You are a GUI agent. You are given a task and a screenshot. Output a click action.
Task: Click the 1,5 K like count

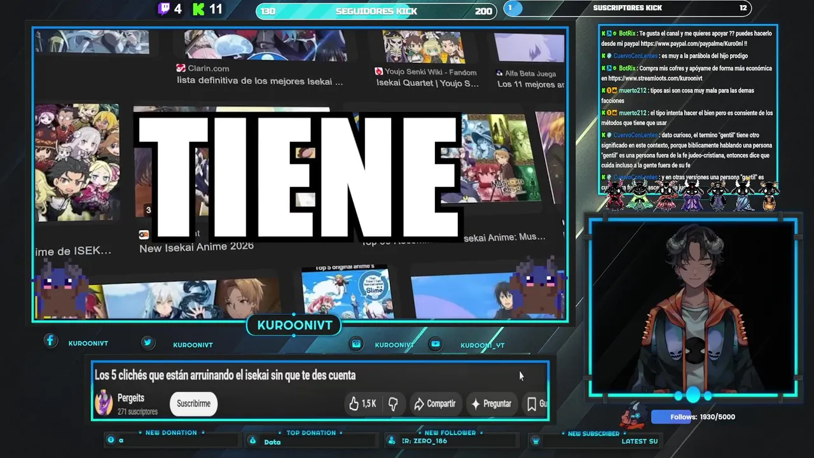point(369,403)
